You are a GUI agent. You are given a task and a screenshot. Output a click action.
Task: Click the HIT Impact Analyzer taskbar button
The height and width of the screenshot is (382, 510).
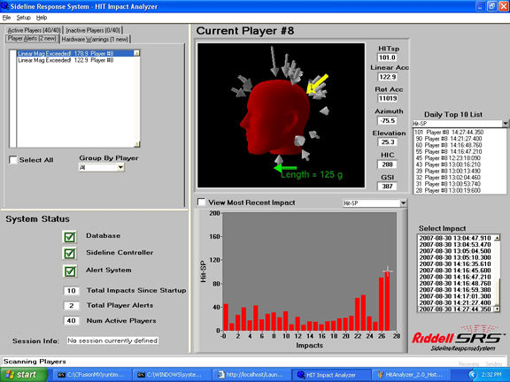coord(331,375)
